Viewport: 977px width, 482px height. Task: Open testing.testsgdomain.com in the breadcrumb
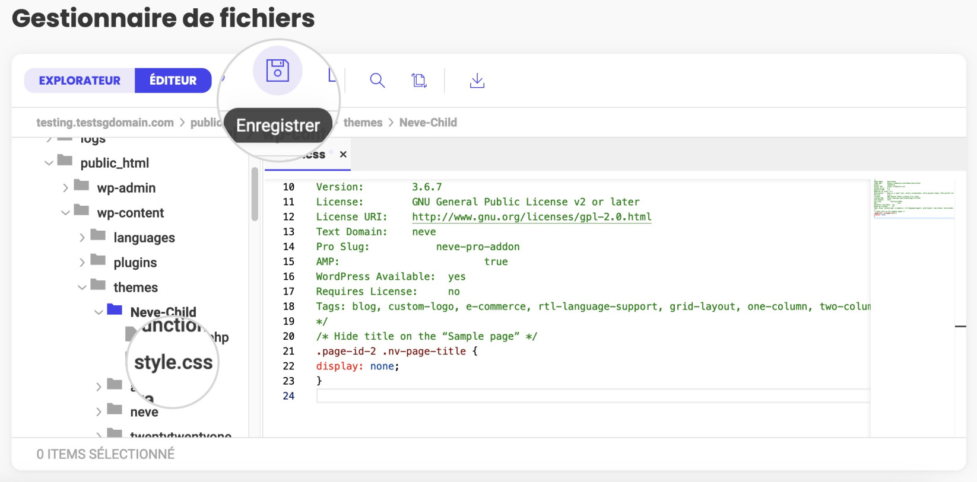105,123
